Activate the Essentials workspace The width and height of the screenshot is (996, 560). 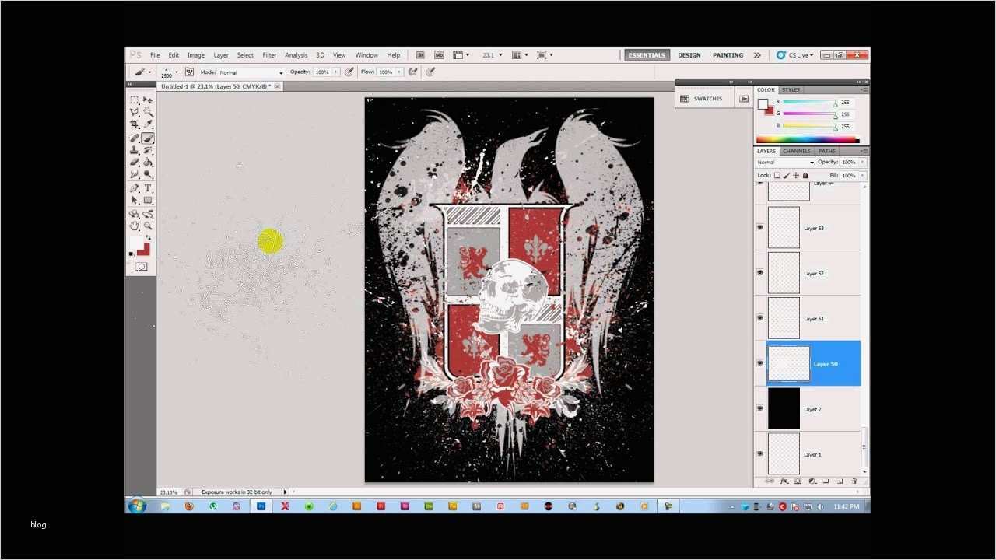pos(647,55)
